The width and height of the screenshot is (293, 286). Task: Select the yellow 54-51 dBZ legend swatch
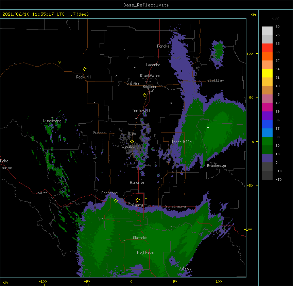(267, 73)
